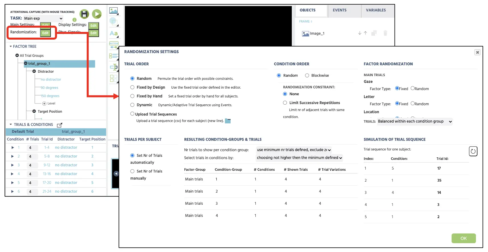488x252 pixels.
Task: Choose Set Nr of Trials manually
Action: (132, 171)
